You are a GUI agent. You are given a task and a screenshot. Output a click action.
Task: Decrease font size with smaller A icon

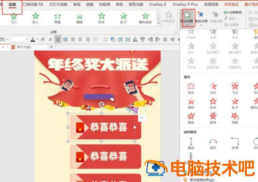(x=50, y=39)
